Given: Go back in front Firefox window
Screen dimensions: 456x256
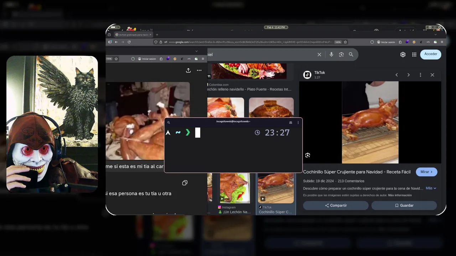Looking at the screenshot, I should [x=116, y=42].
